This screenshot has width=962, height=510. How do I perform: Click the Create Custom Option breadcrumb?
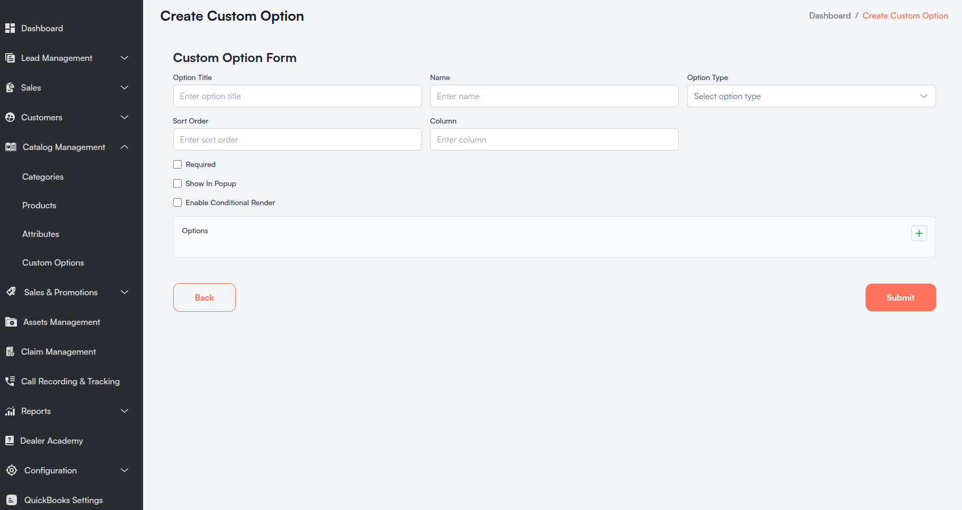(905, 15)
